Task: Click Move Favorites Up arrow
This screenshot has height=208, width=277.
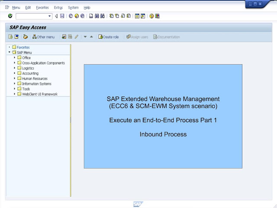Action: [91, 37]
